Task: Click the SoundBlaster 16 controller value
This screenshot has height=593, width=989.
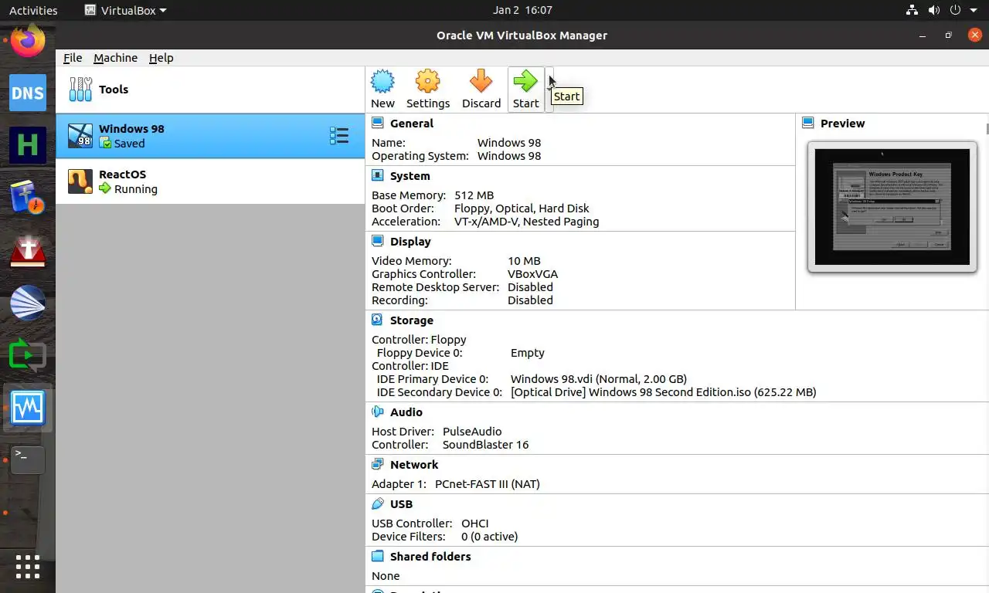Action: pos(485,445)
